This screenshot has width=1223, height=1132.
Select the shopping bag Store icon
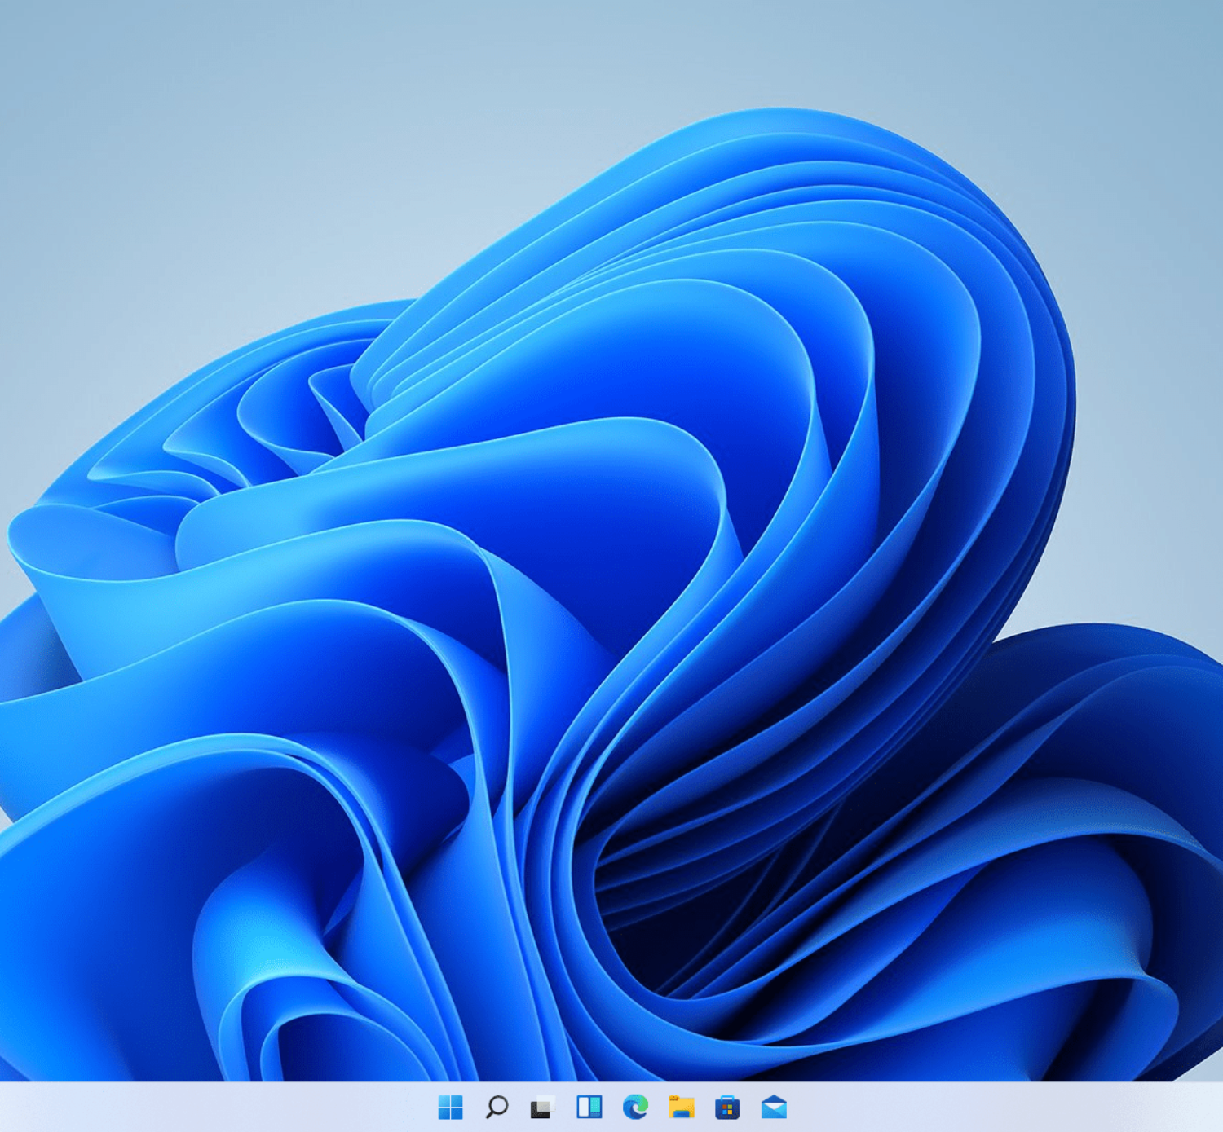[727, 1107]
